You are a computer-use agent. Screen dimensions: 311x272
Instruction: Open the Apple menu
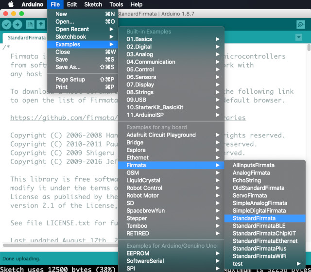11,4
